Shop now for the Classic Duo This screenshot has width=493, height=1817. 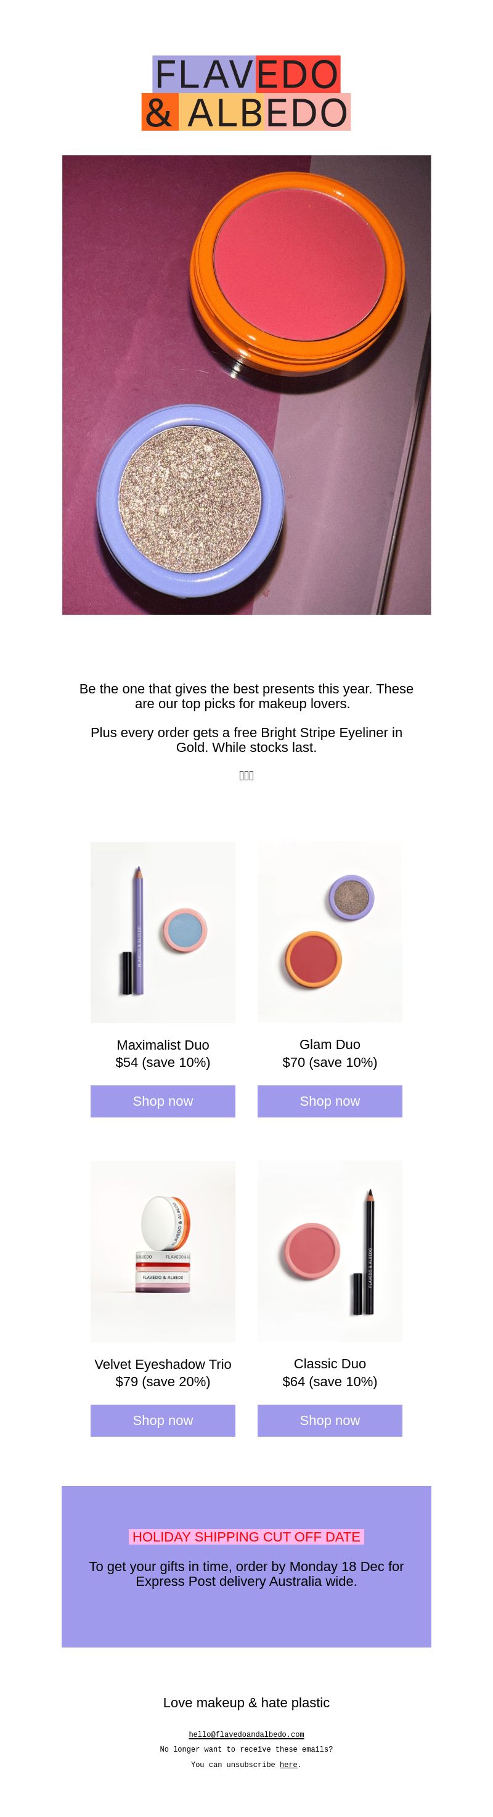tap(330, 1421)
